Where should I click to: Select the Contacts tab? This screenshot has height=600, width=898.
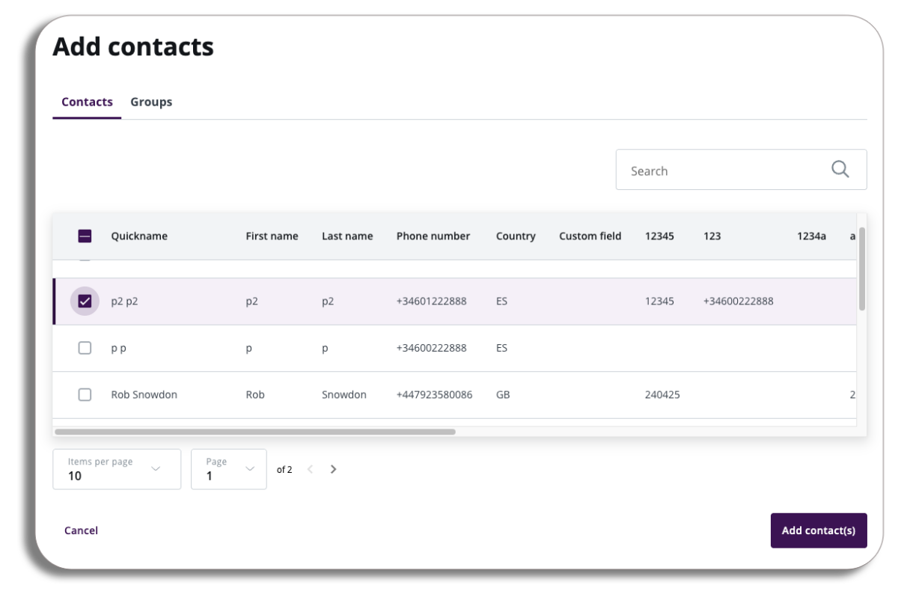[87, 102]
